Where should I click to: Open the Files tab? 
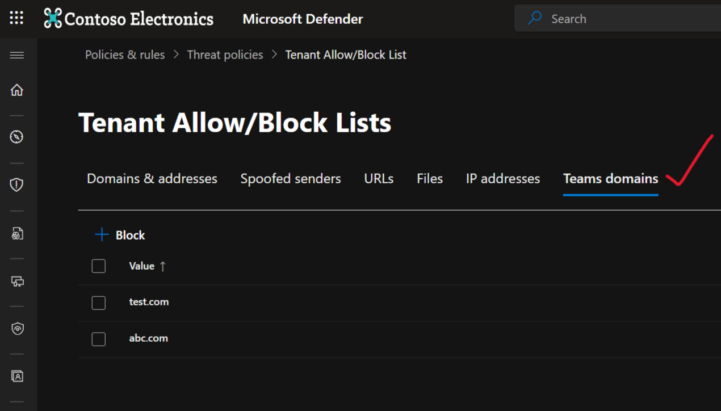(x=430, y=178)
